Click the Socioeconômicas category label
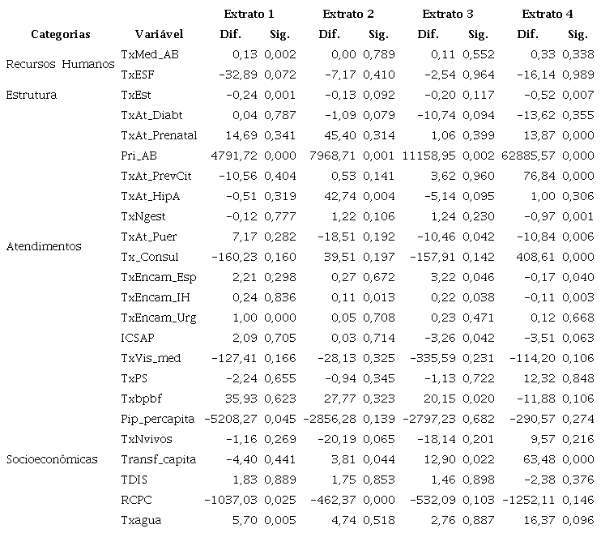The width and height of the screenshot is (601, 533). coord(52,459)
